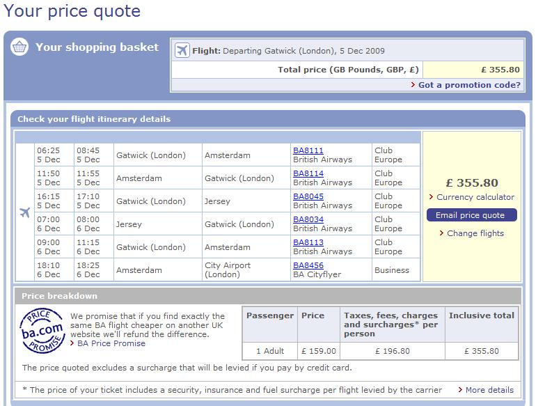The height and width of the screenshot is (406, 545).
Task: Click the 06:25 5 Dec departure time cell
Action: [x=54, y=155]
